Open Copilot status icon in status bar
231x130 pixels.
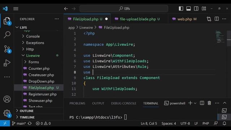coord(216,123)
